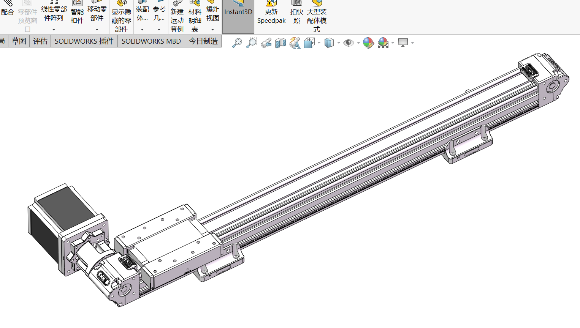
Task: Select the Zoom to Area tool
Action: tap(252, 43)
